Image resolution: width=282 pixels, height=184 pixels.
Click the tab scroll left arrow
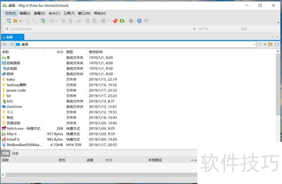pyautogui.click(x=272, y=37)
